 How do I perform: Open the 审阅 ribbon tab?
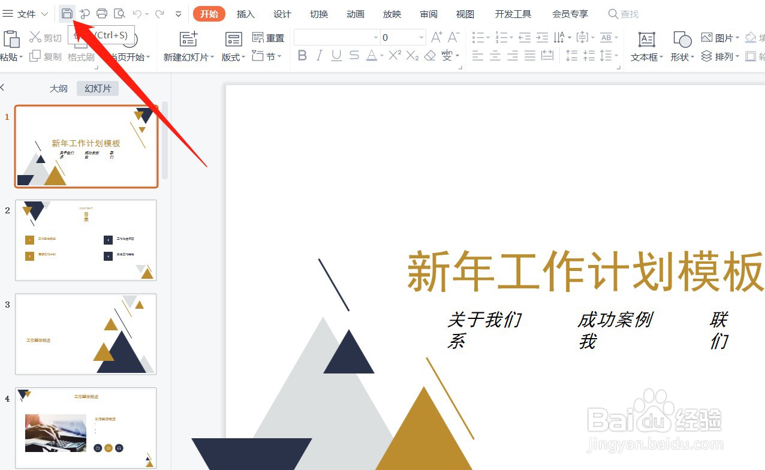pos(429,14)
